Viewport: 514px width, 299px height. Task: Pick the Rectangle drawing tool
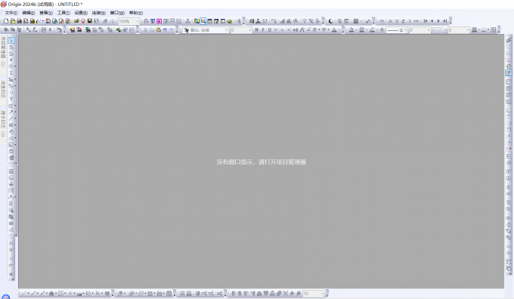(x=11, y=125)
